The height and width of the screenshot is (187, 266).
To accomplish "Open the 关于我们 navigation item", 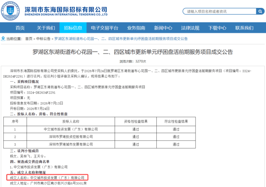I will 46,28.
